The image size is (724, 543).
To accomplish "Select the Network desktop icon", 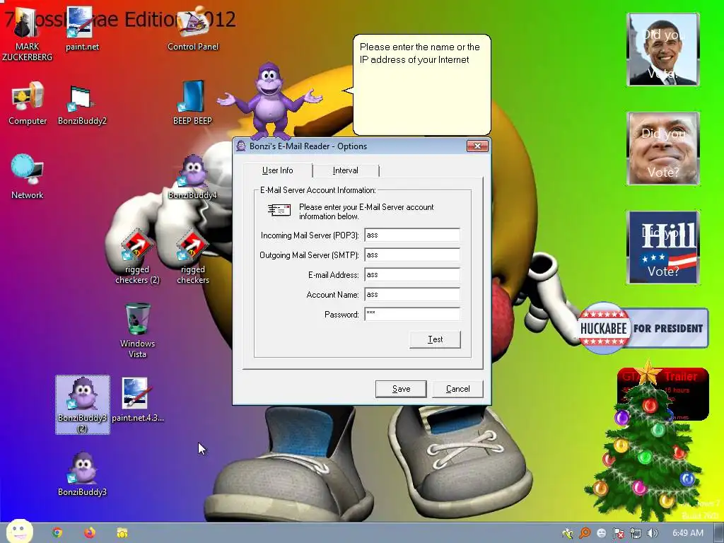I will pyautogui.click(x=27, y=176).
